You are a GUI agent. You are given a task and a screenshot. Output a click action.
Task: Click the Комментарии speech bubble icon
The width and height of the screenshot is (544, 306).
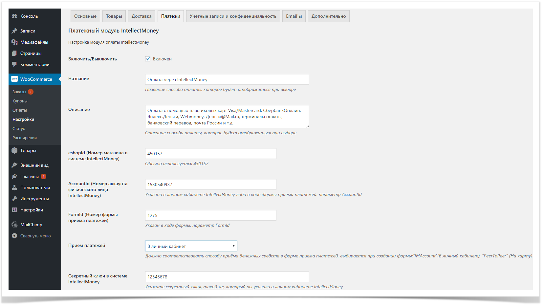pyautogui.click(x=14, y=64)
